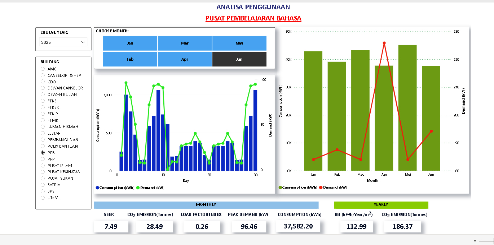
Task: Click blue Consumption legend marker in daily chart
Action: (x=97, y=188)
